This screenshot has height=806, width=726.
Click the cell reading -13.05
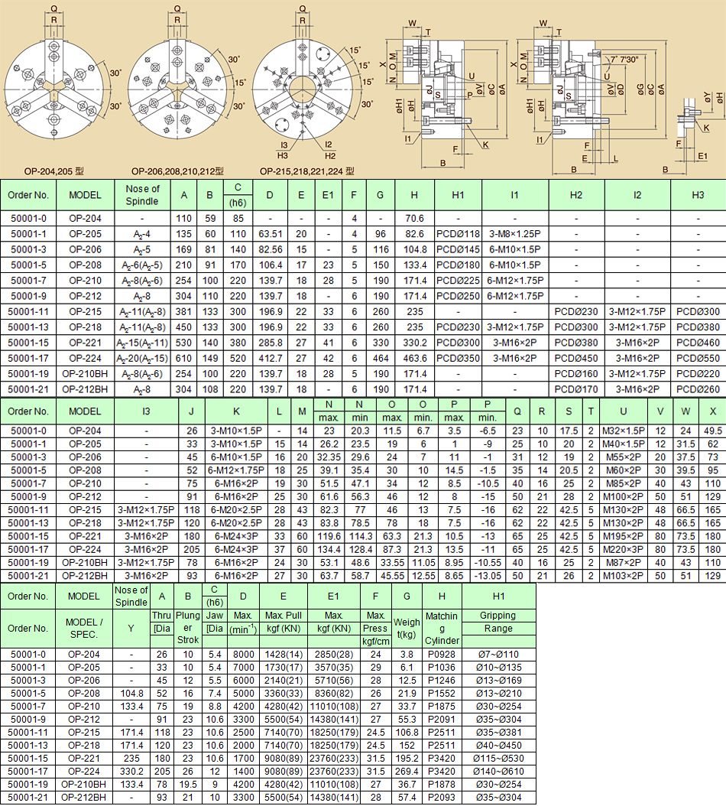tap(488, 576)
